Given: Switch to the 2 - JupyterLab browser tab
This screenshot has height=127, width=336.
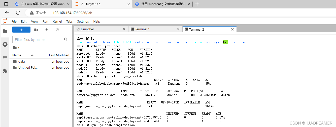Looking at the screenshot, I should tap(102, 4).
